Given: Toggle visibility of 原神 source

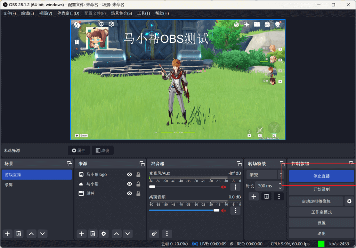Looking at the screenshot, I should (129, 193).
